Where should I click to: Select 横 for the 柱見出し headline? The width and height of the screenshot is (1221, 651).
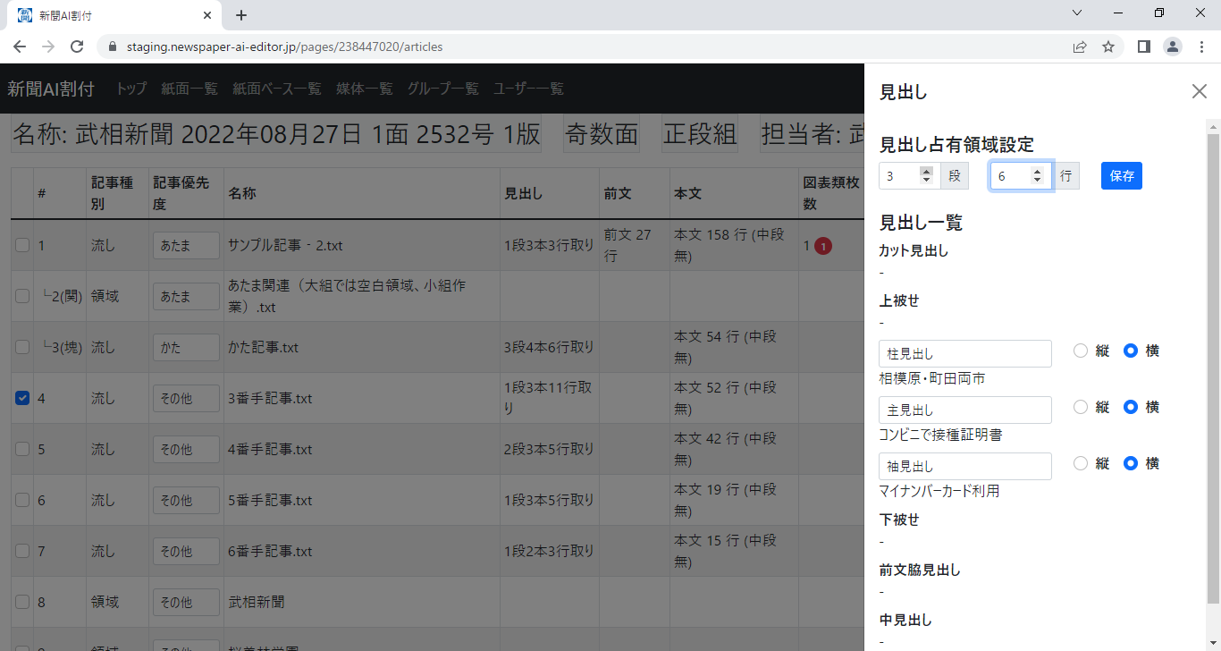(1131, 351)
